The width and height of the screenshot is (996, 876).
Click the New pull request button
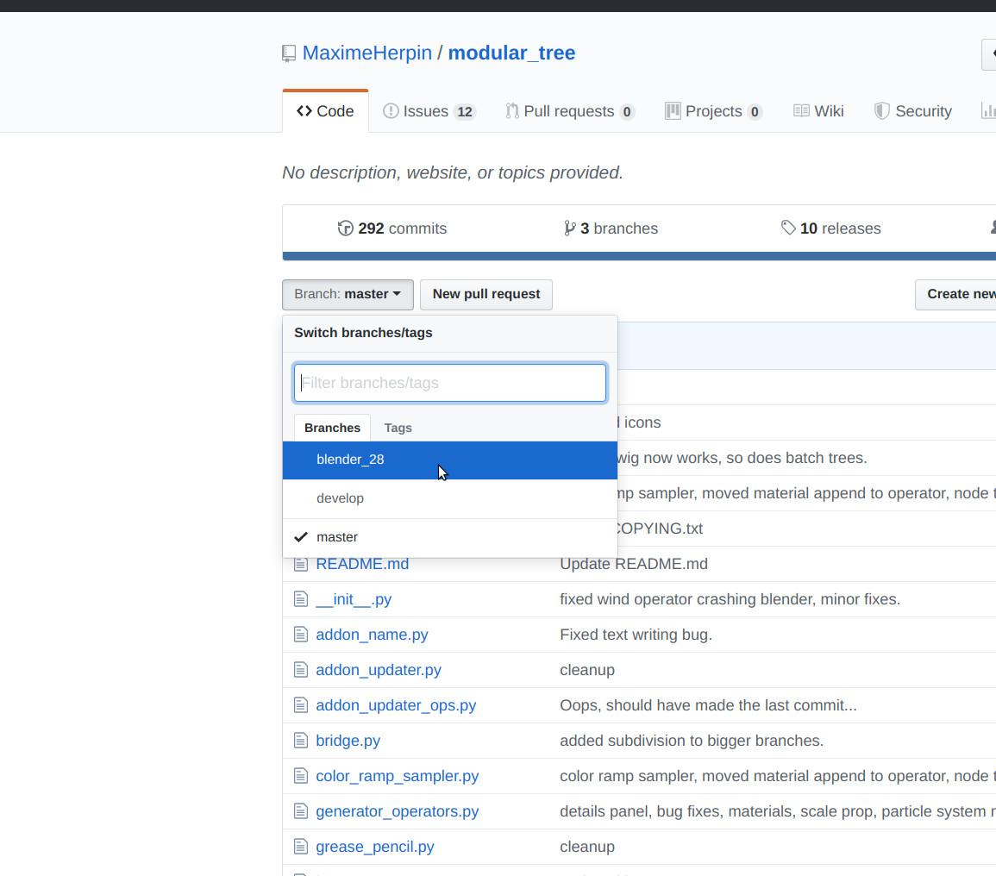(485, 294)
